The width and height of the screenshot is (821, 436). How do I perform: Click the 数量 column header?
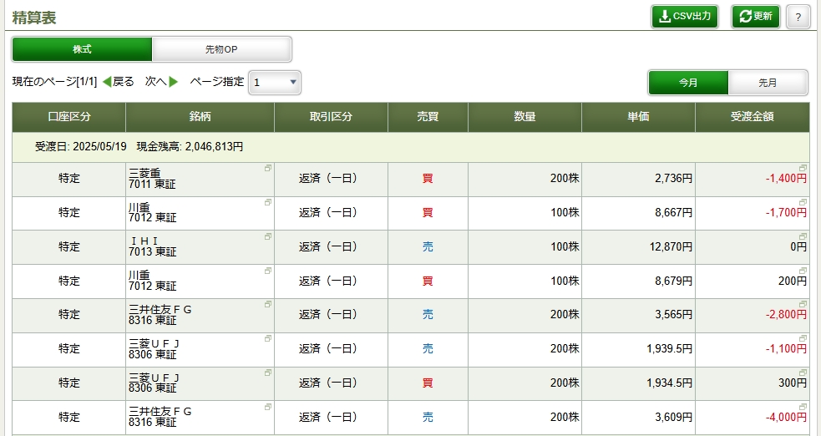[525, 117]
